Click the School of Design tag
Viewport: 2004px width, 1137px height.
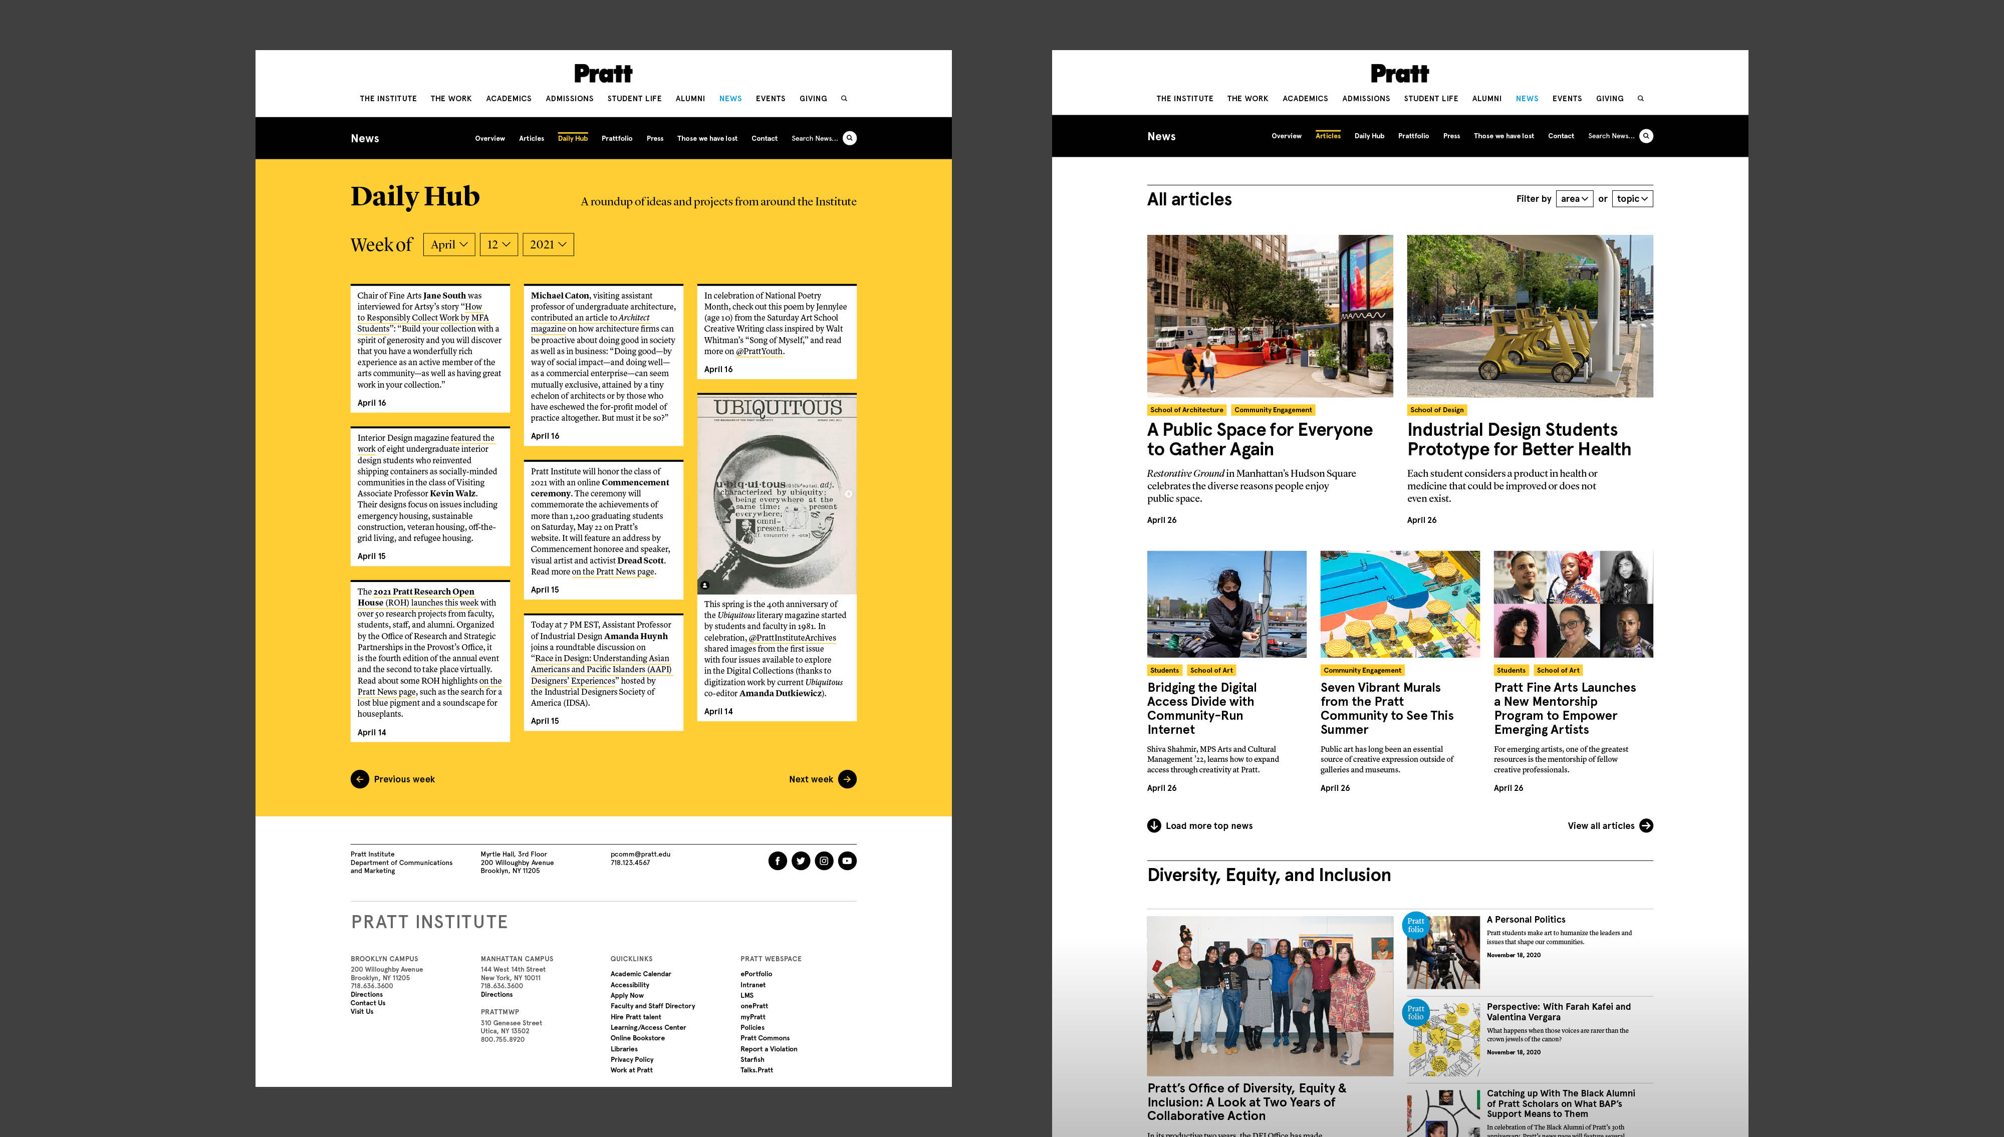click(x=1437, y=410)
